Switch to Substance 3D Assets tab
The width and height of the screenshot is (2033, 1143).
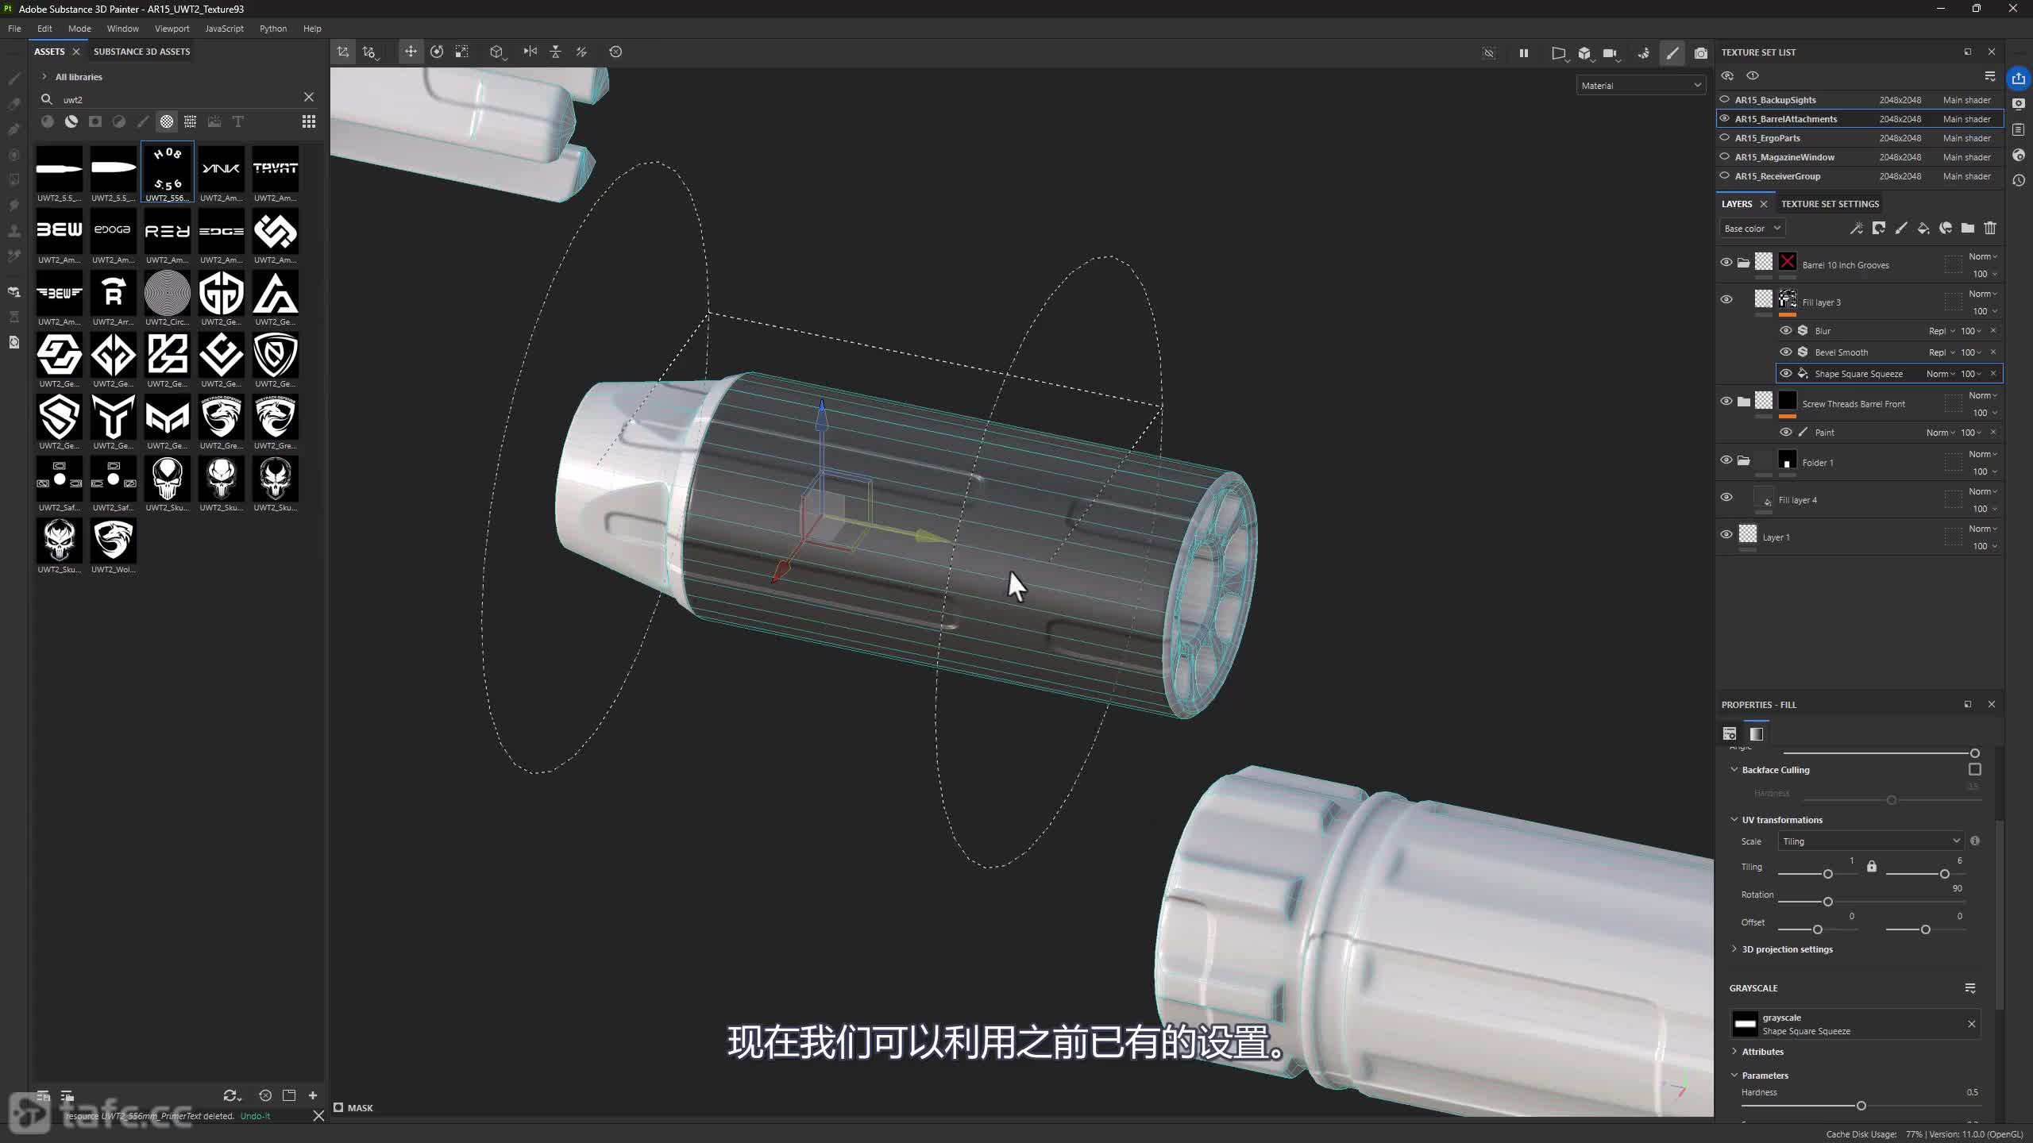[x=141, y=52]
